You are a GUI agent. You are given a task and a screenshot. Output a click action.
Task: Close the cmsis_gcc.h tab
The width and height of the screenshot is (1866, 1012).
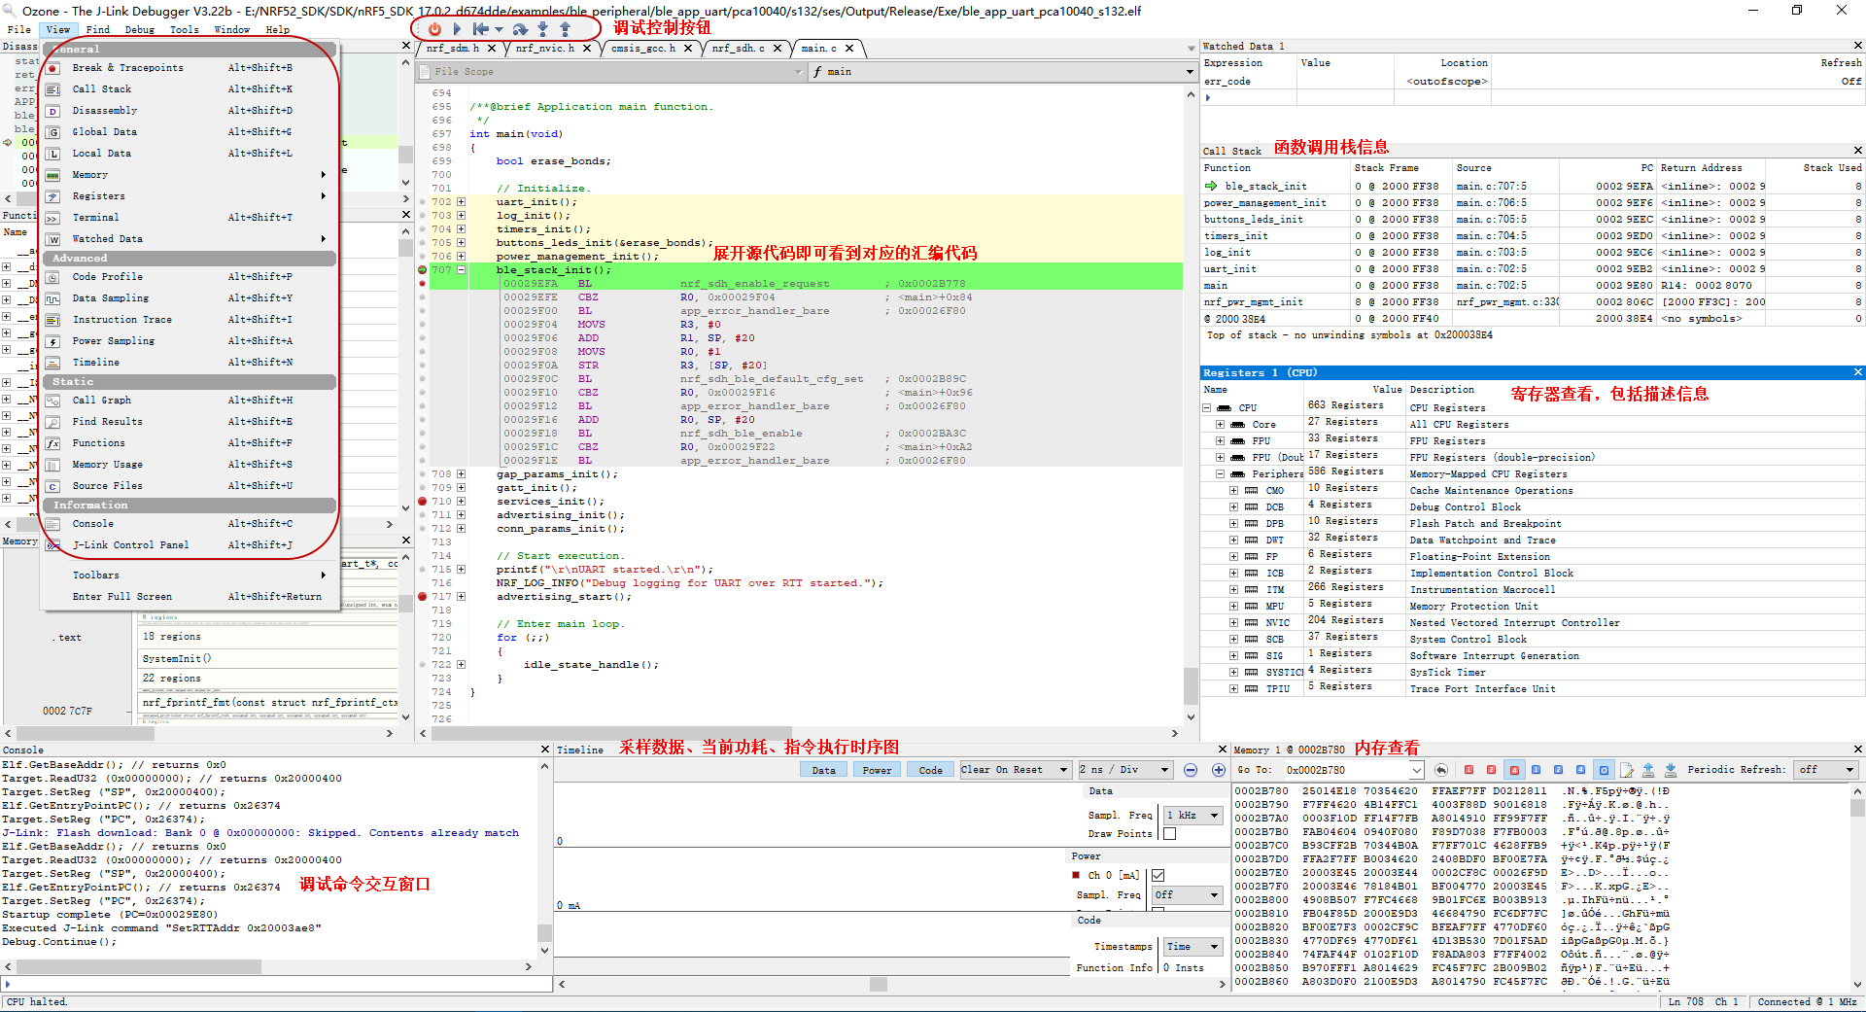tap(688, 49)
